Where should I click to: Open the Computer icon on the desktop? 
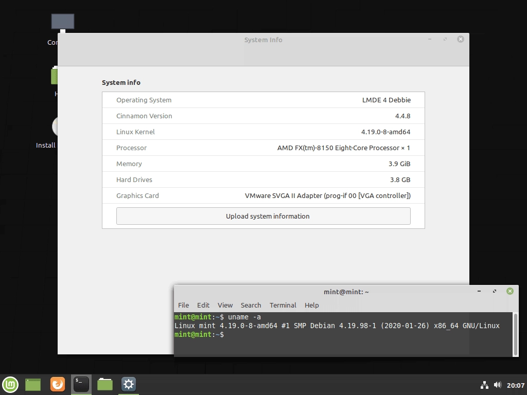coord(62,22)
